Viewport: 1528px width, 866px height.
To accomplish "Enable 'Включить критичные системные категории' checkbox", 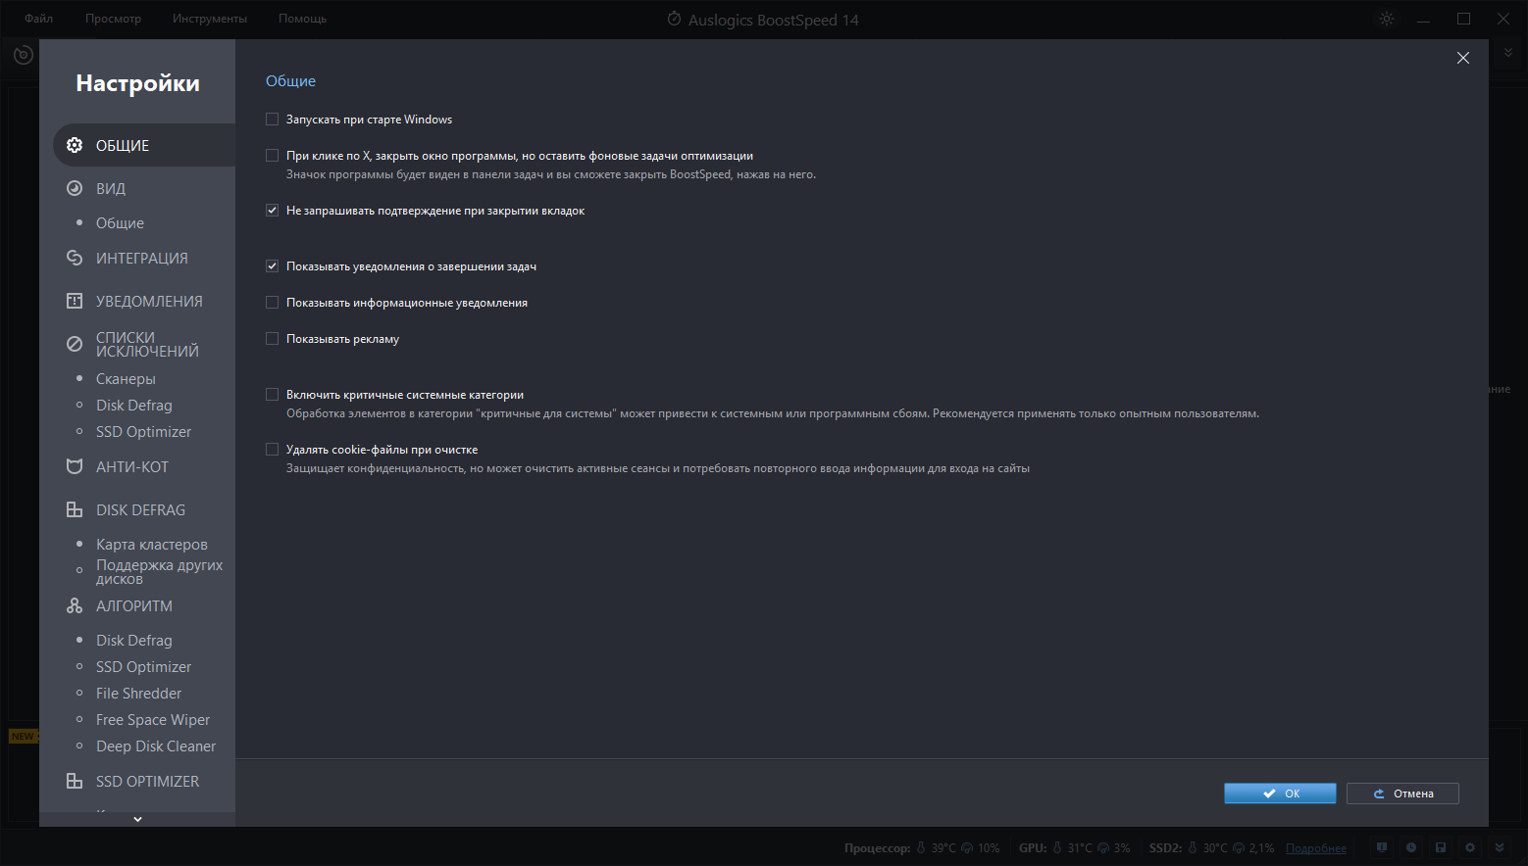I will tap(273, 395).
